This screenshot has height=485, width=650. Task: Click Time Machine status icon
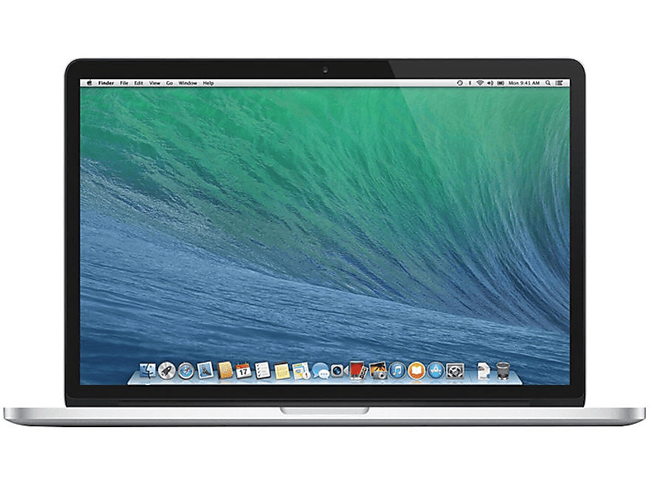click(x=460, y=83)
